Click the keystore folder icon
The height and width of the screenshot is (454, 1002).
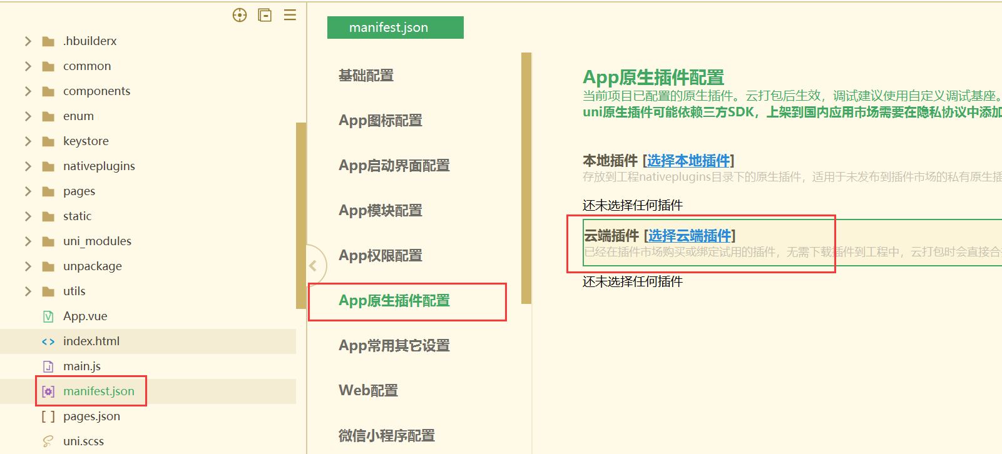point(48,141)
